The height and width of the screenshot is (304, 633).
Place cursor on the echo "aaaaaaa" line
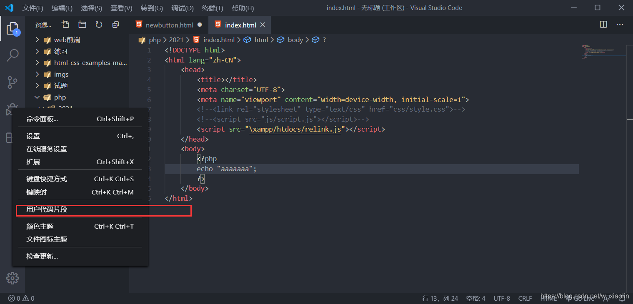pos(372,169)
